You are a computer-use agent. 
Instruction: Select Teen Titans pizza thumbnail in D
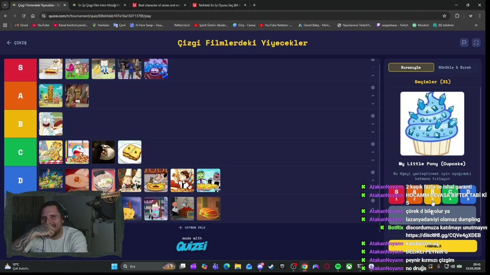pyautogui.click(x=209, y=180)
